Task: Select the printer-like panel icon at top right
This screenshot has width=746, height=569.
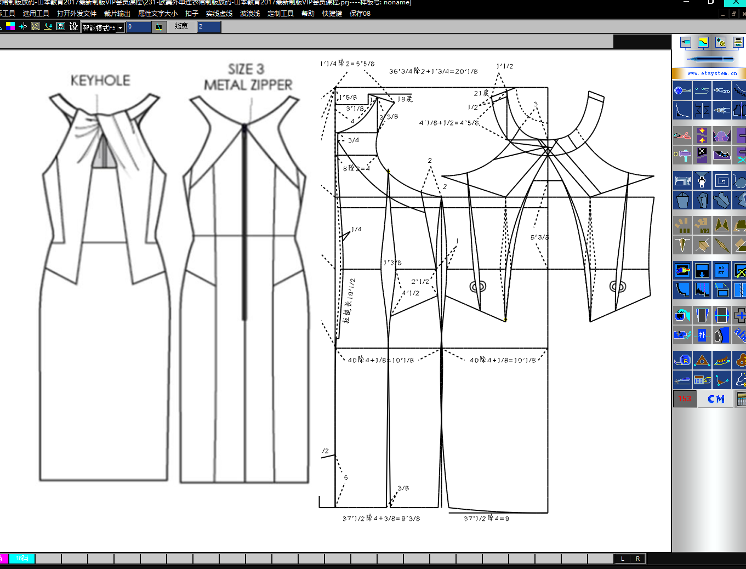Action: tap(738, 42)
